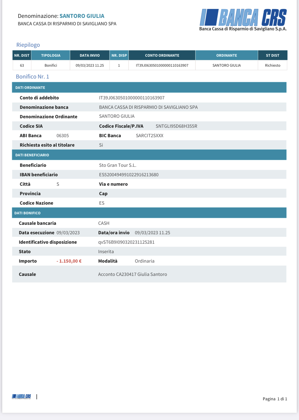This screenshot has width=299, height=420.
Task: Click the 'DATA INVIO' column header
Action: click(90, 55)
